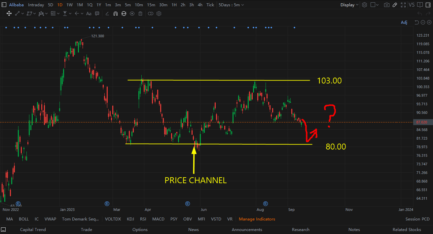Viewport: 433px width, 234px height.
Task: Click Manage Indicators link
Action: tap(257, 219)
